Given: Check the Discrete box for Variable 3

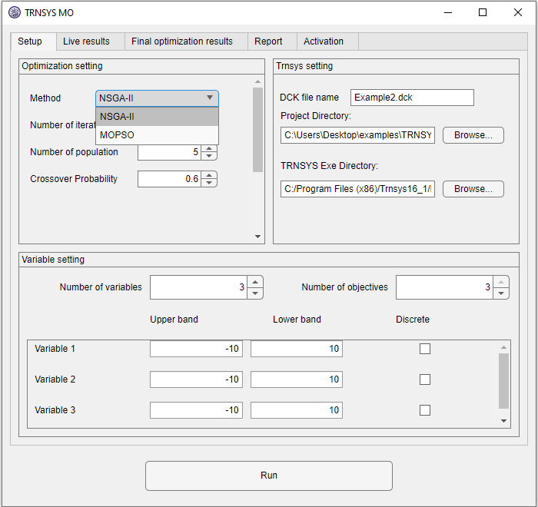Looking at the screenshot, I should [425, 410].
